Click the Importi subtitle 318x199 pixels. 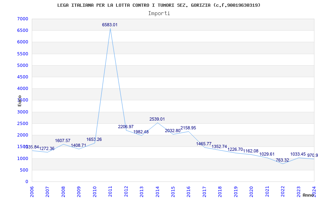click(159, 14)
